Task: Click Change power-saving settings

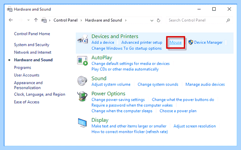Action: [x=118, y=100]
